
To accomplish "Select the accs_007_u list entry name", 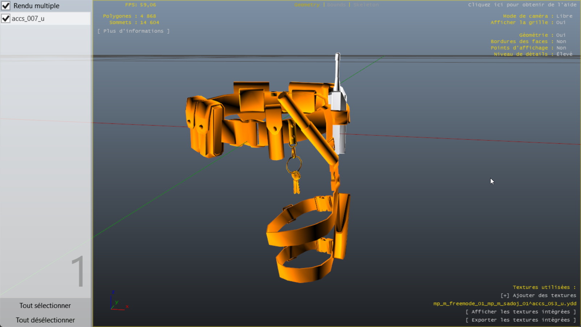I will point(28,19).
